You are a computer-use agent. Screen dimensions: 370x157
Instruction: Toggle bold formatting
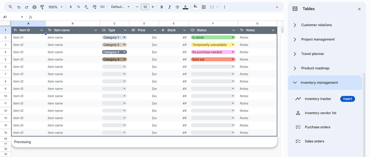coord(162,7)
